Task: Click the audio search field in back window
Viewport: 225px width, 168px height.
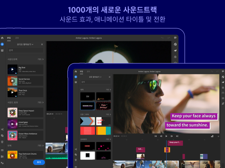Action: tap(26, 50)
